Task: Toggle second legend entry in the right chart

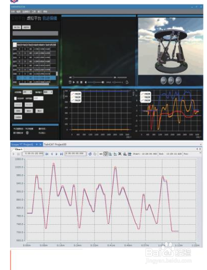Action: pos(146,97)
